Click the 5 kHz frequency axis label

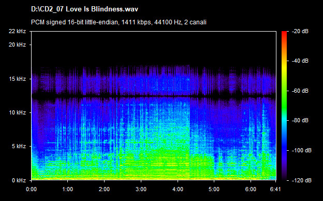19,146
